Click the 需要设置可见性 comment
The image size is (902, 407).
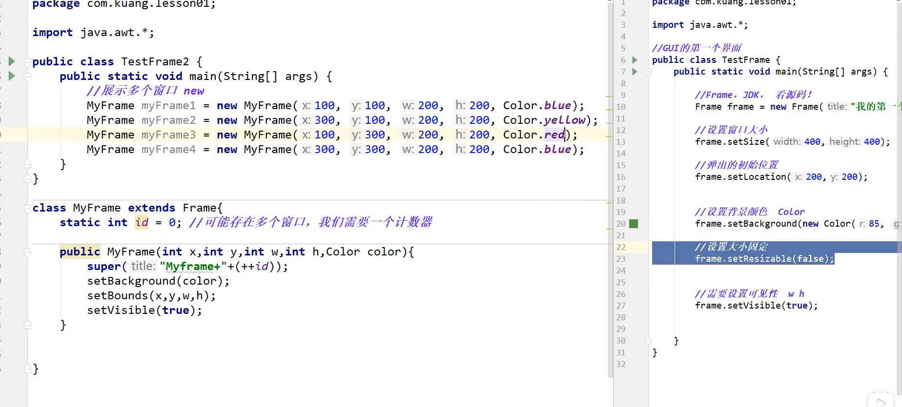pos(749,294)
